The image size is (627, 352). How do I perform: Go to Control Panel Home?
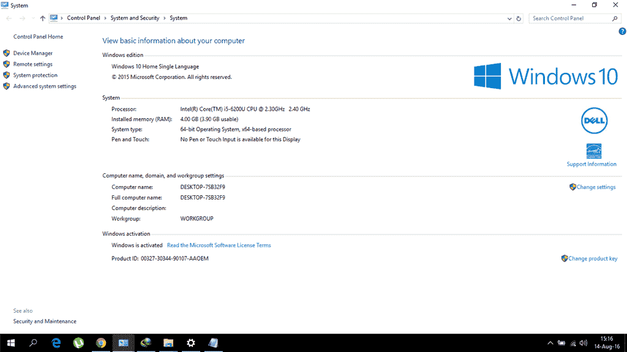(38, 36)
